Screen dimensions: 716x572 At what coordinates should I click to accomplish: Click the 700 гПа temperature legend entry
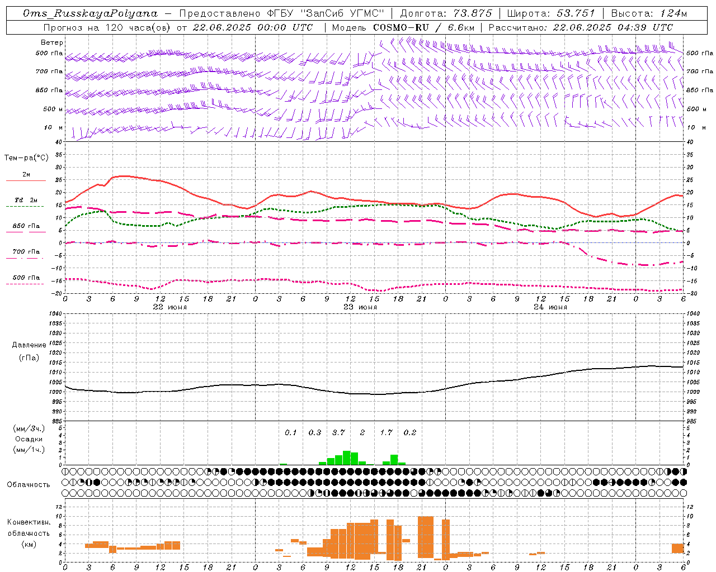point(26,251)
